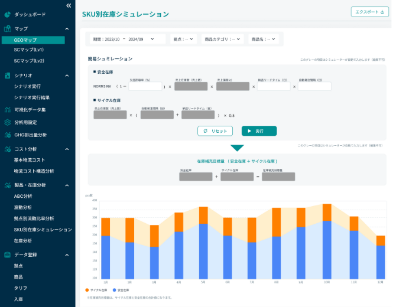The image size is (393, 307).
Task: Collapse the sidebar with double-chevron icon
Action: (x=69, y=5)
